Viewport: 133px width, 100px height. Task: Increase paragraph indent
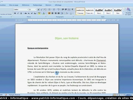tap(66, 9)
